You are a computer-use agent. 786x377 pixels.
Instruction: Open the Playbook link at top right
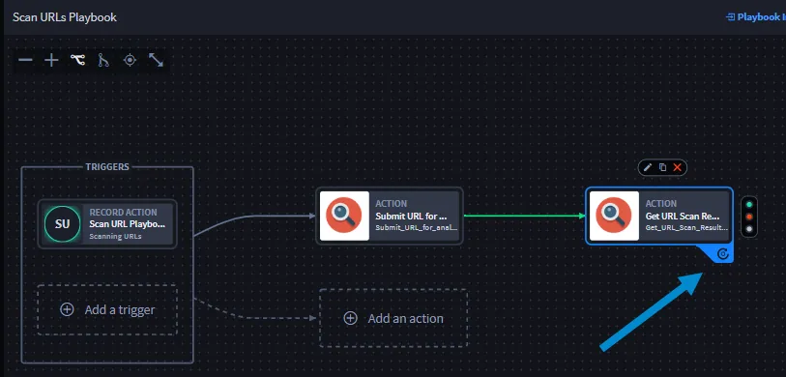point(756,17)
